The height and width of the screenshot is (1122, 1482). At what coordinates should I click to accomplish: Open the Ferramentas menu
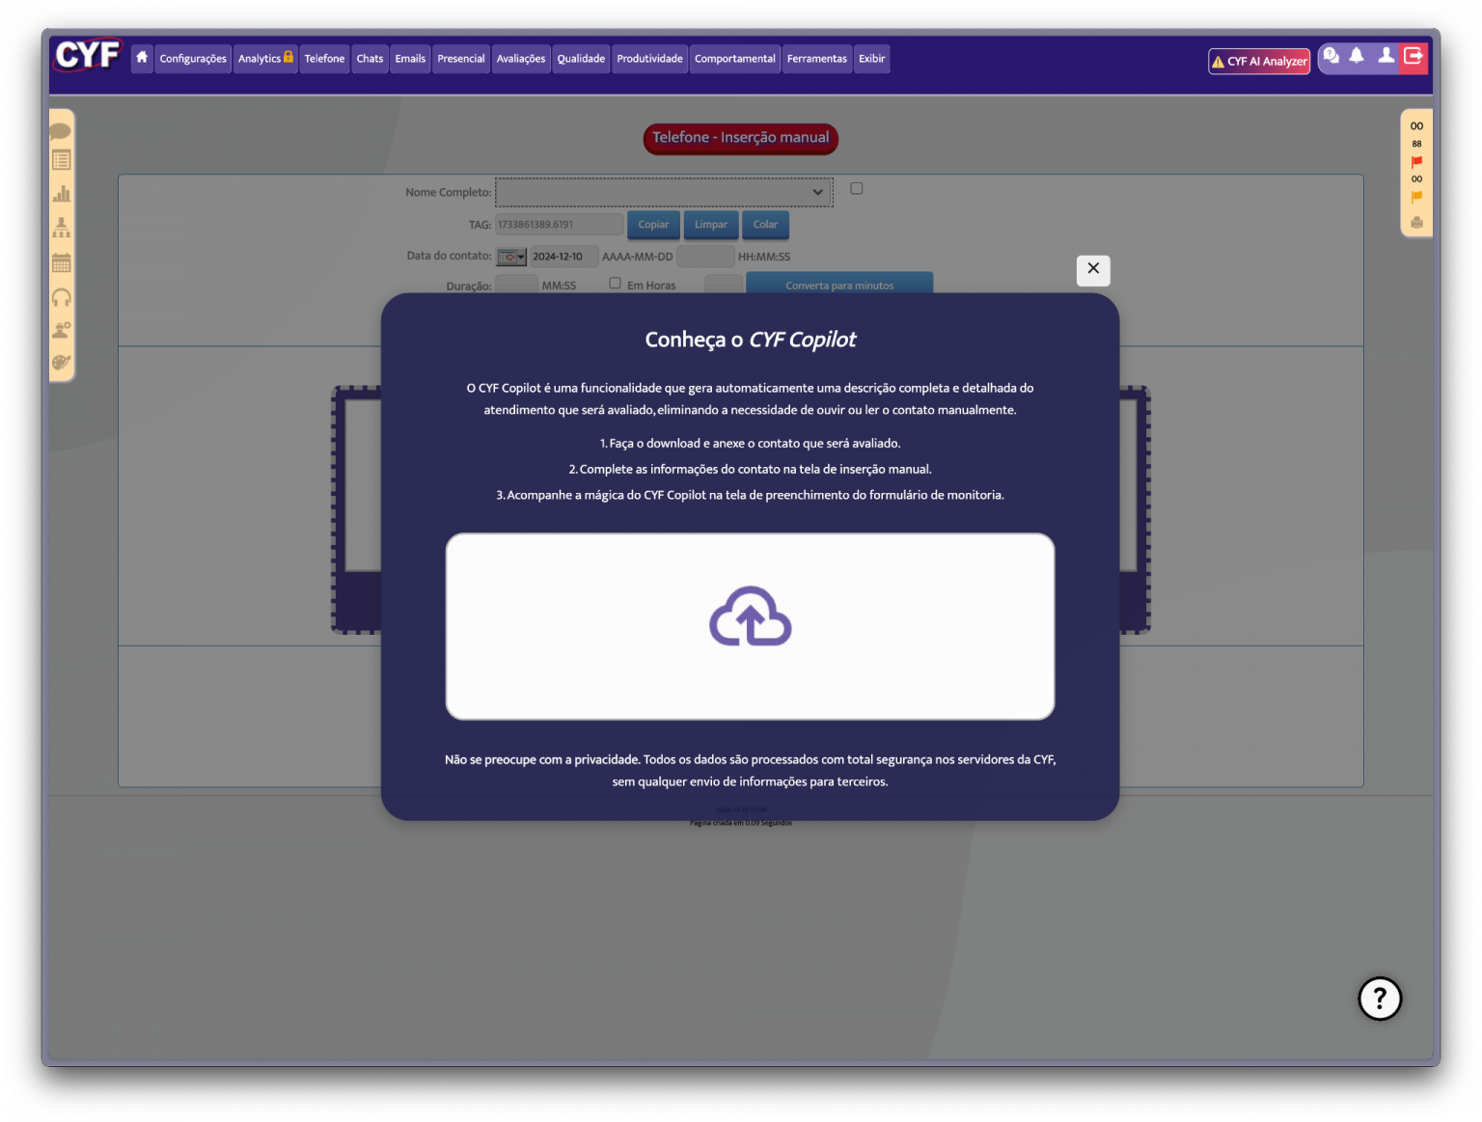click(x=816, y=59)
